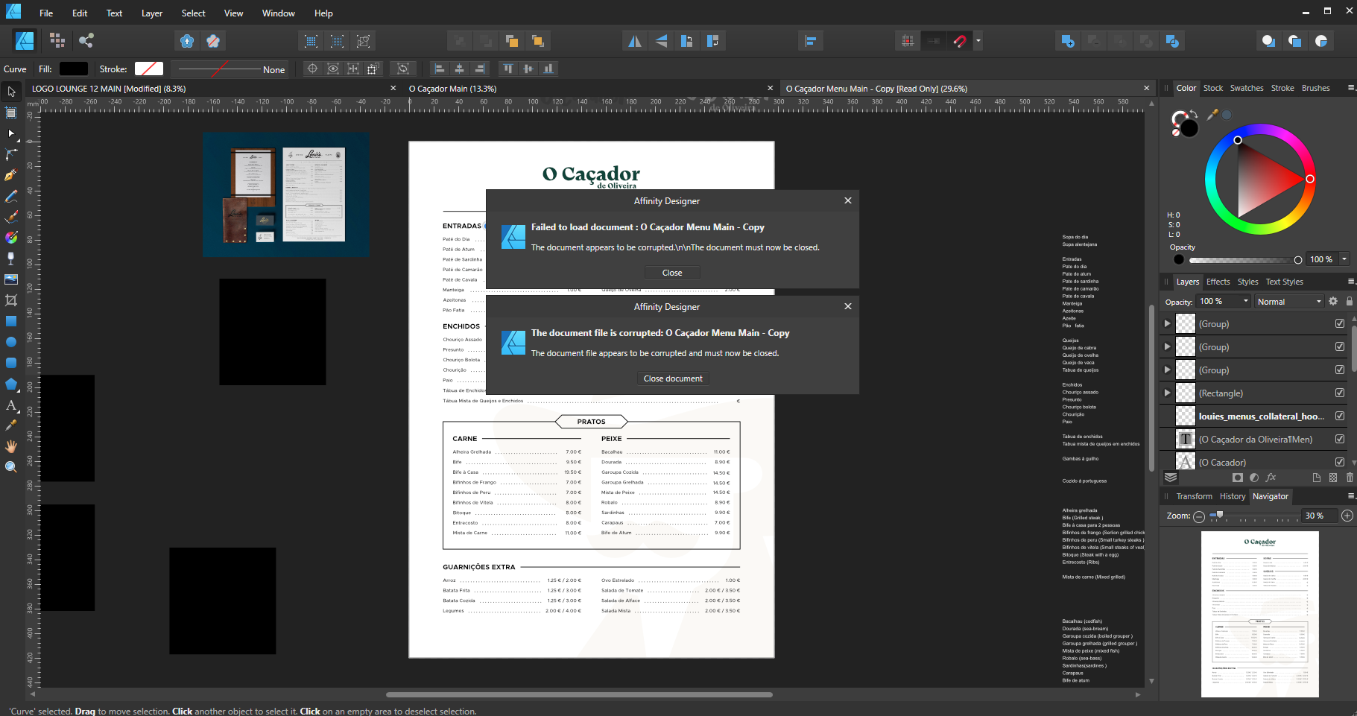
Task: Open the Layer menu
Action: 152,13
